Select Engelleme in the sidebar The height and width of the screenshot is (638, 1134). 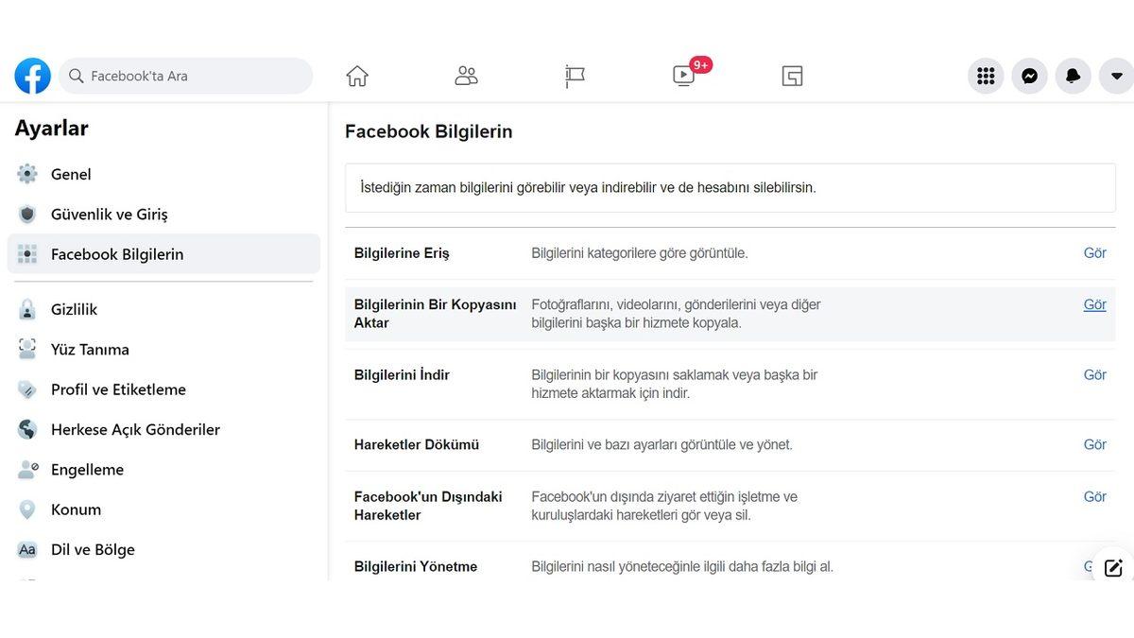click(x=87, y=469)
